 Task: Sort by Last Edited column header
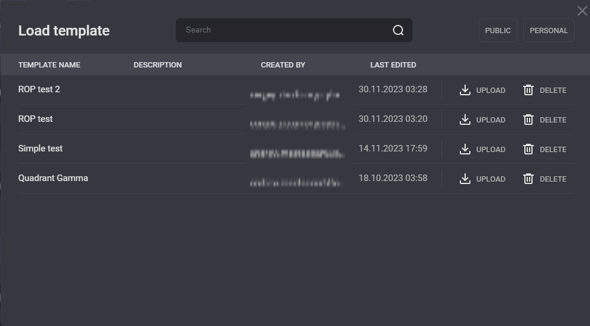[x=393, y=65]
